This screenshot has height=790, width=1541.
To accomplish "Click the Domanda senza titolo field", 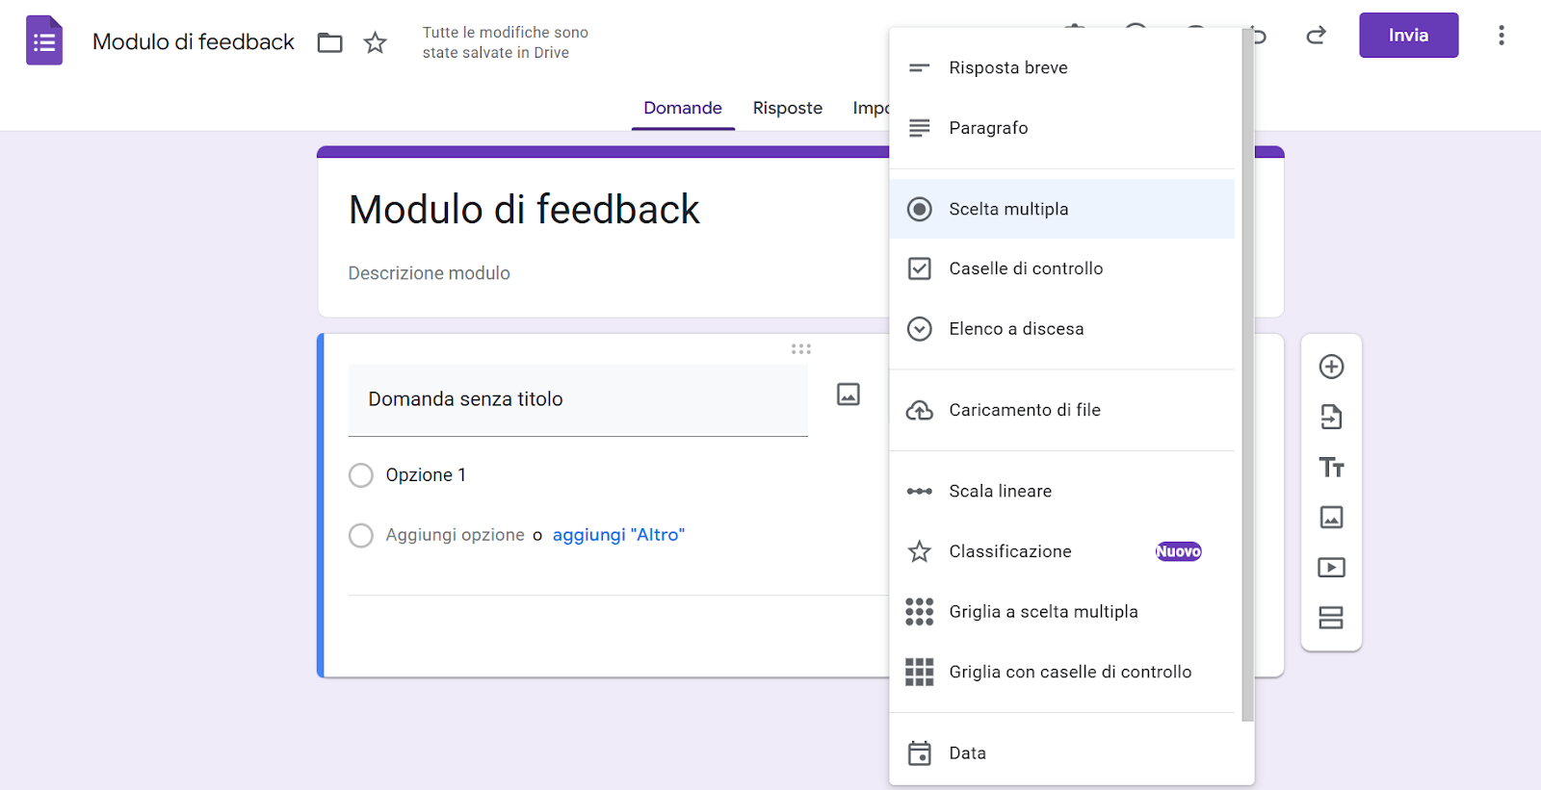I will tap(578, 399).
